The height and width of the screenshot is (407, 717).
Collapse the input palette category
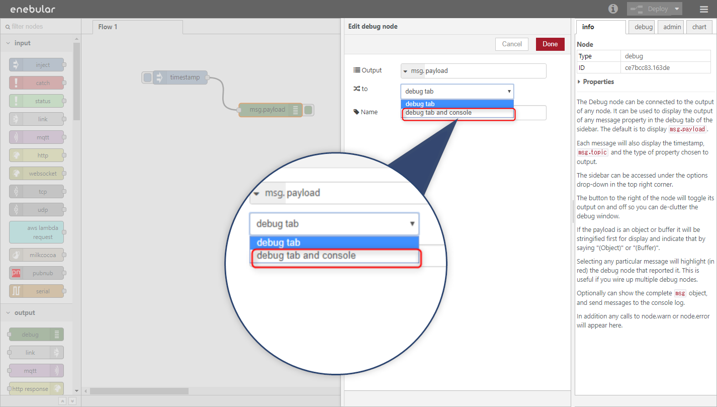[9, 43]
